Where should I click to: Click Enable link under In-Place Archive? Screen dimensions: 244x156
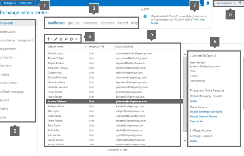(x=193, y=141)
